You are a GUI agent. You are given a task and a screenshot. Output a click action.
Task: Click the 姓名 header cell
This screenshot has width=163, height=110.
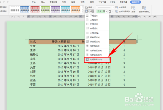pos(33,42)
